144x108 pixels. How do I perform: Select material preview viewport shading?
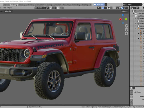(122, 8)
